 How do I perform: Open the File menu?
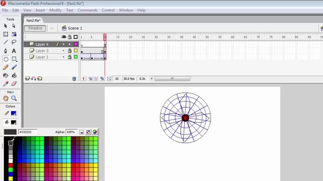pyautogui.click(x=5, y=10)
